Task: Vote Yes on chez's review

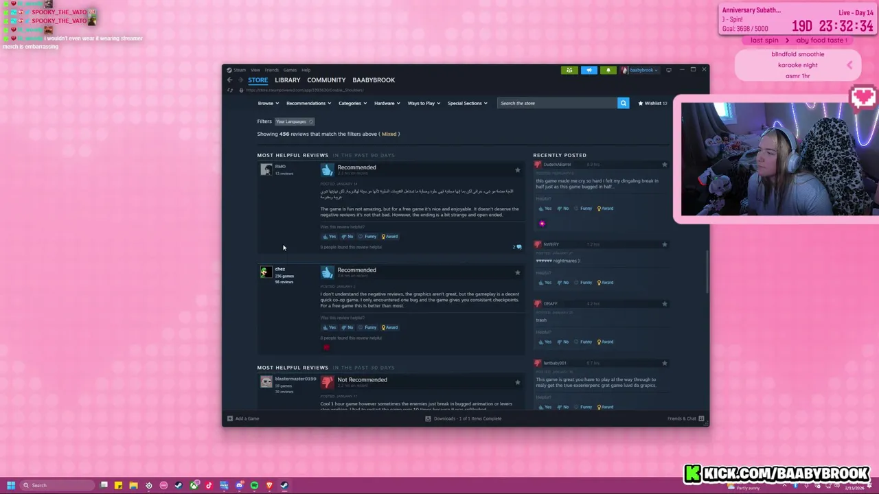Action: [330, 327]
